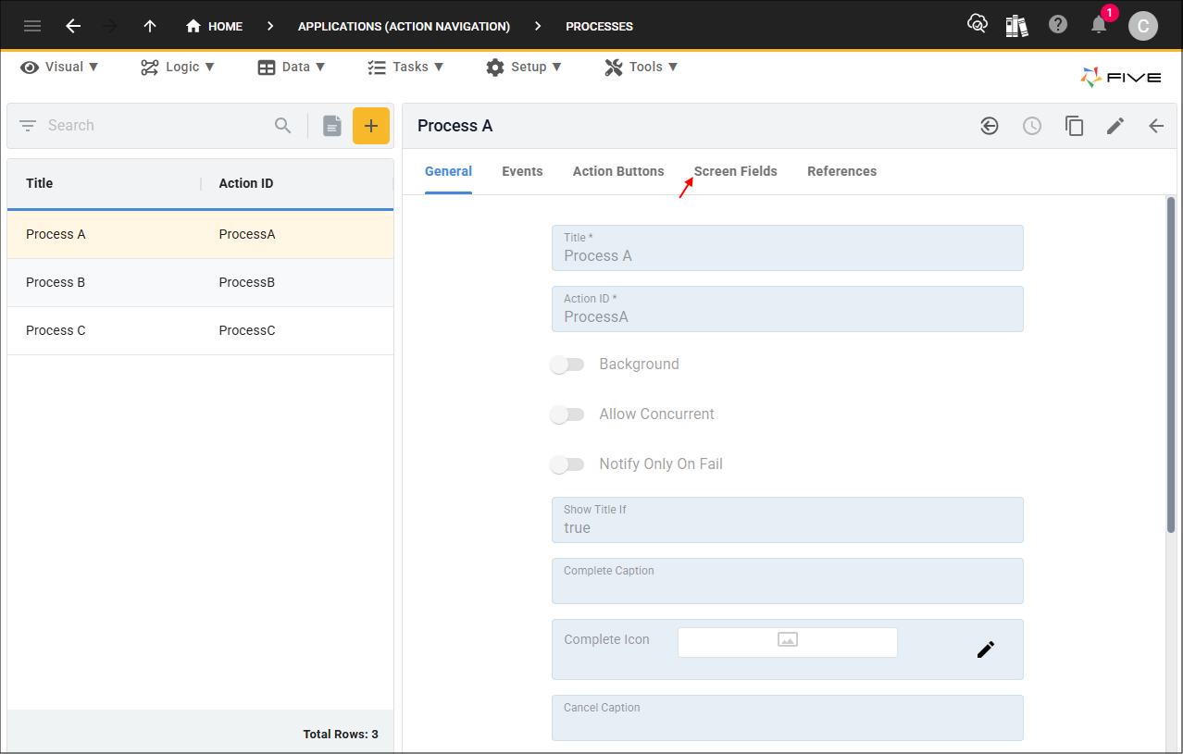Screen dimensions: 1183x754
Task: Toggle the Allow Concurrent switch
Action: (567, 414)
